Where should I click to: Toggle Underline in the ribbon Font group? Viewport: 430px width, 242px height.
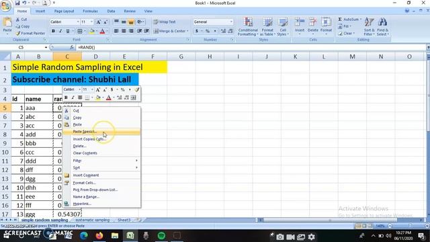pos(68,32)
